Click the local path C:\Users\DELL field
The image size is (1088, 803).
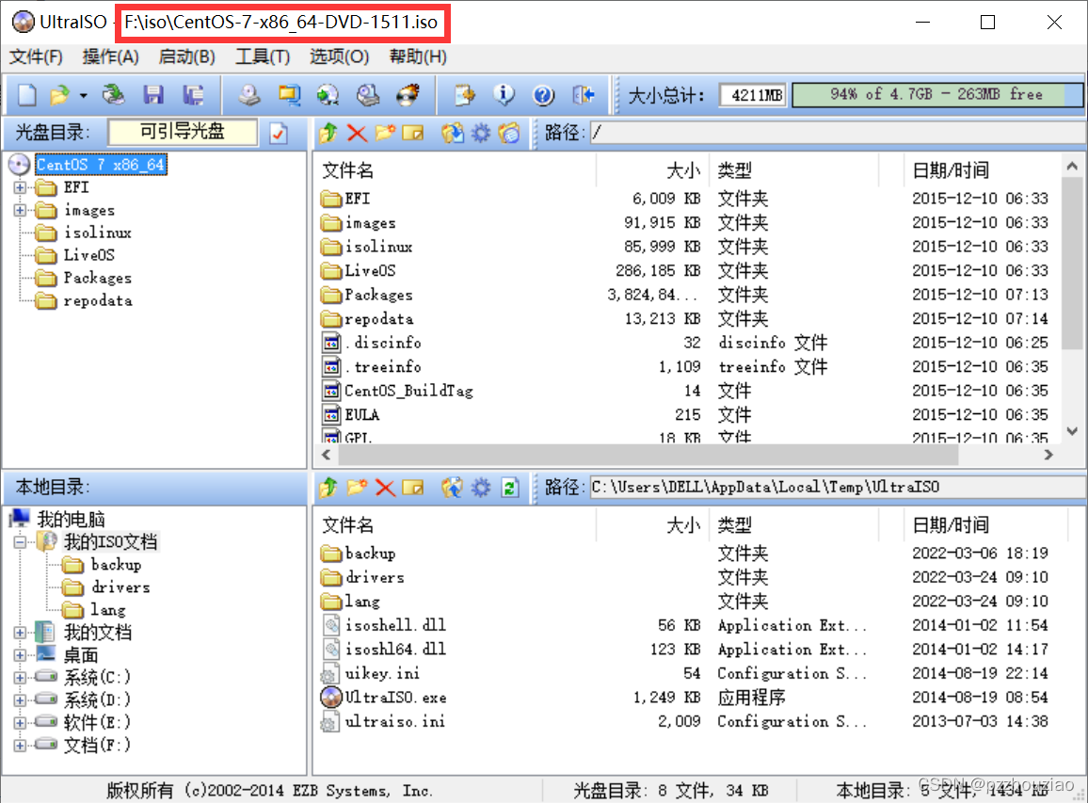[x=838, y=488]
